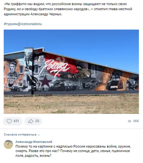
Task: Open the mural photo in full view
Action: point(71,72)
